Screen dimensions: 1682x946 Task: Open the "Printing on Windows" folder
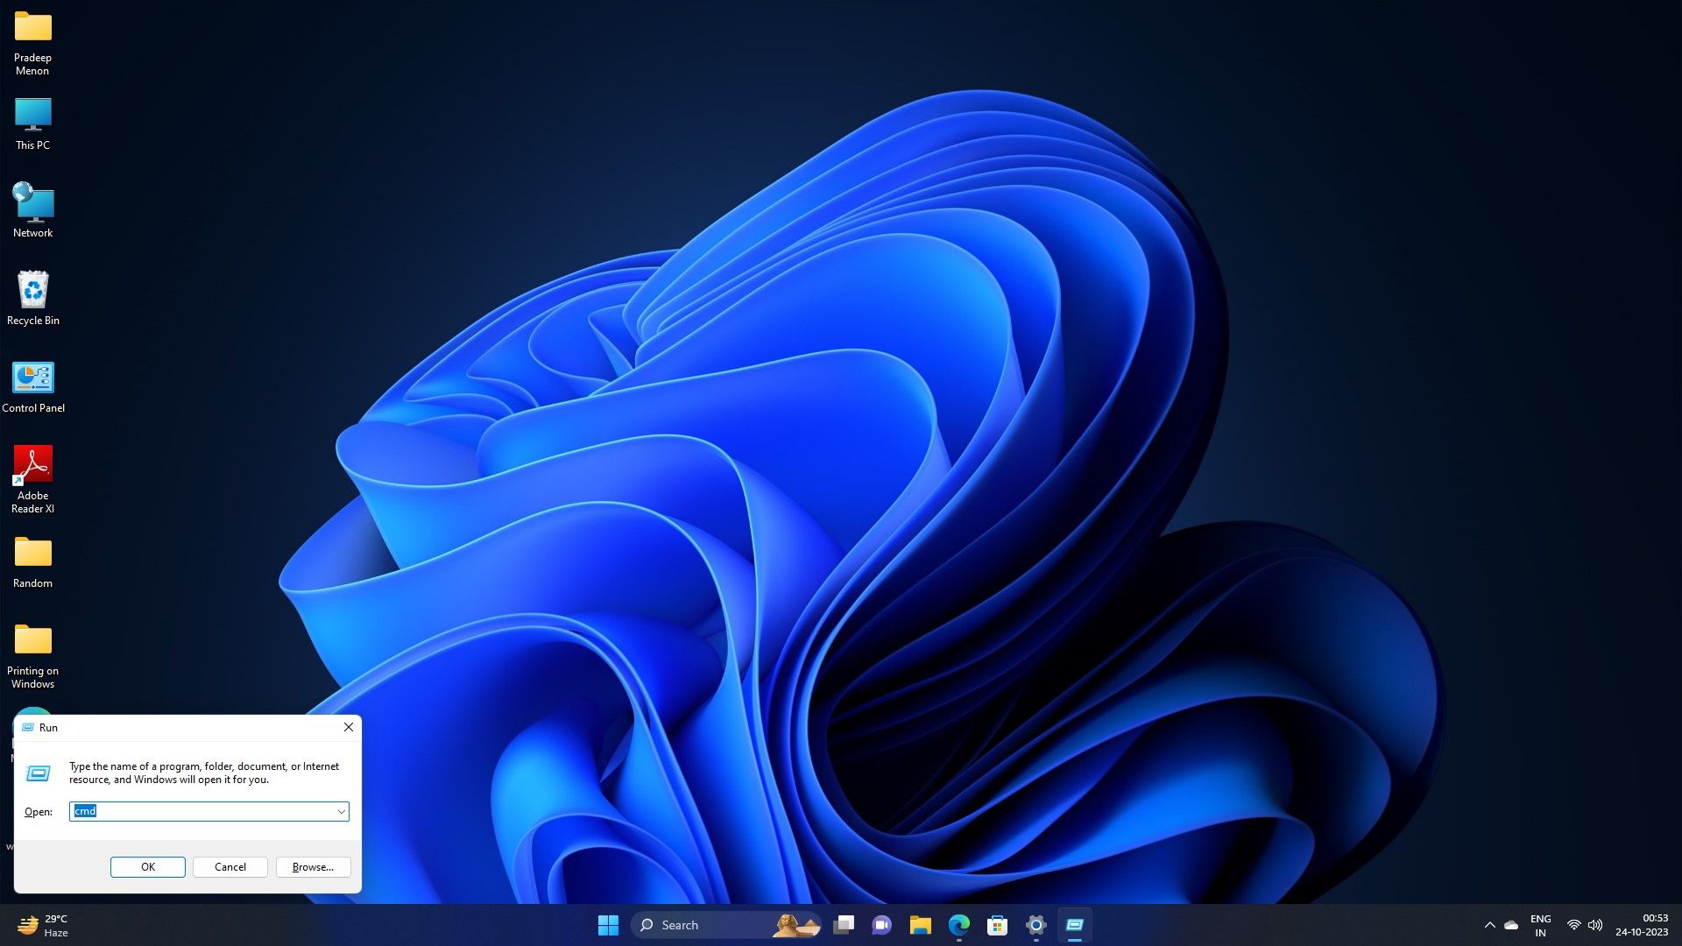click(32, 642)
